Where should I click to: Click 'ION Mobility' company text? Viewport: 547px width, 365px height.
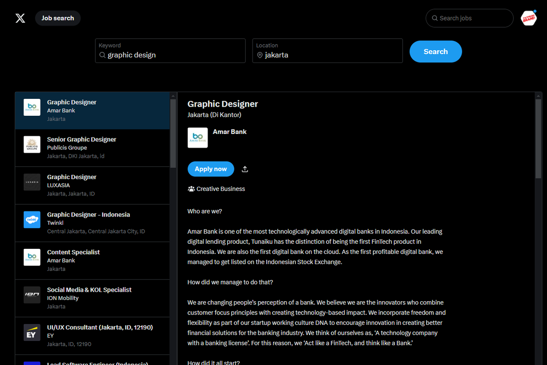[x=63, y=298]
